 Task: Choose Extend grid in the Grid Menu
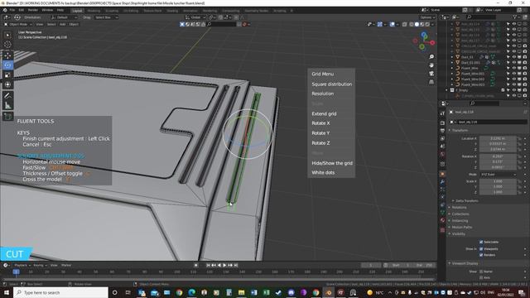click(324, 114)
